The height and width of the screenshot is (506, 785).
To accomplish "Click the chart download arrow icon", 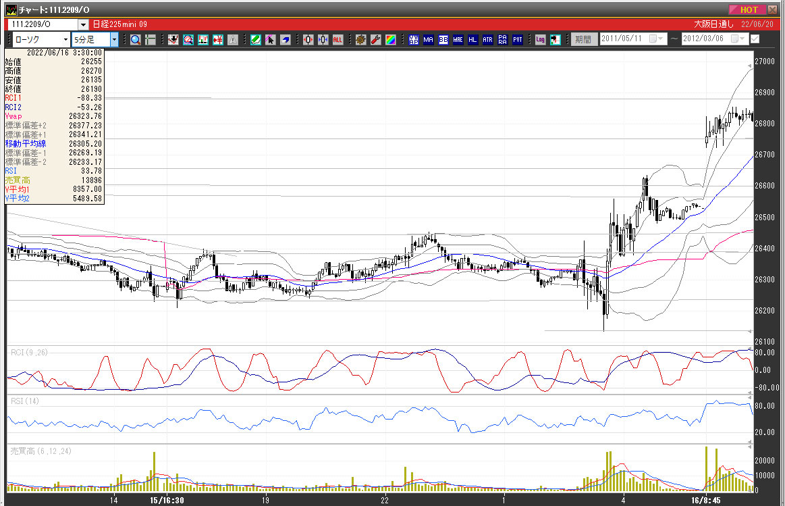I will pos(173,40).
